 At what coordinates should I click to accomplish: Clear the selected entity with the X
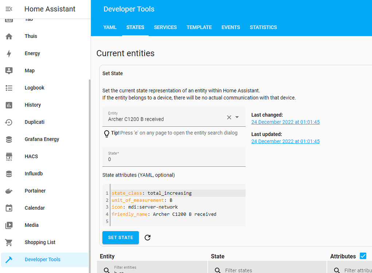(230, 117)
